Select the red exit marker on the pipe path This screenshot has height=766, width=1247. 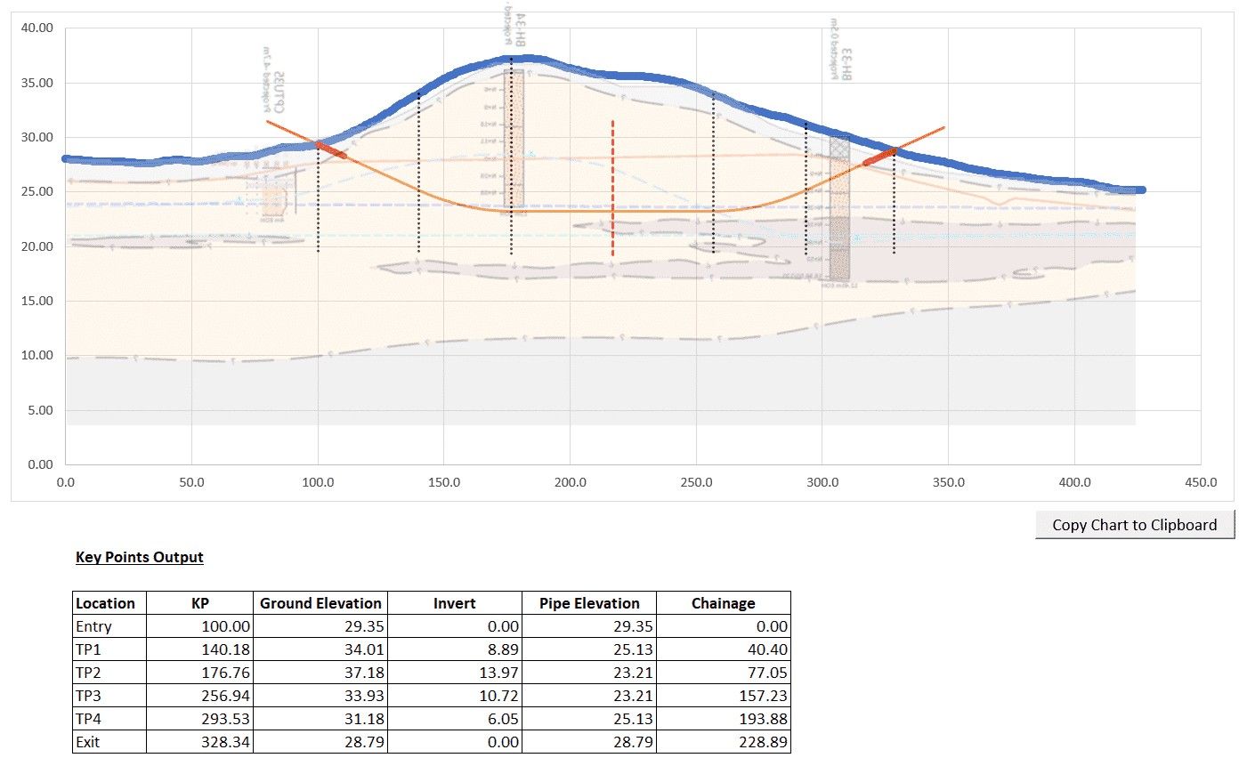(x=879, y=157)
